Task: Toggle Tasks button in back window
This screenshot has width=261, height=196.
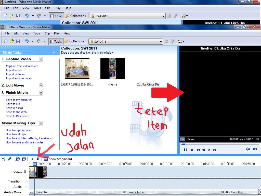Action: [56, 16]
